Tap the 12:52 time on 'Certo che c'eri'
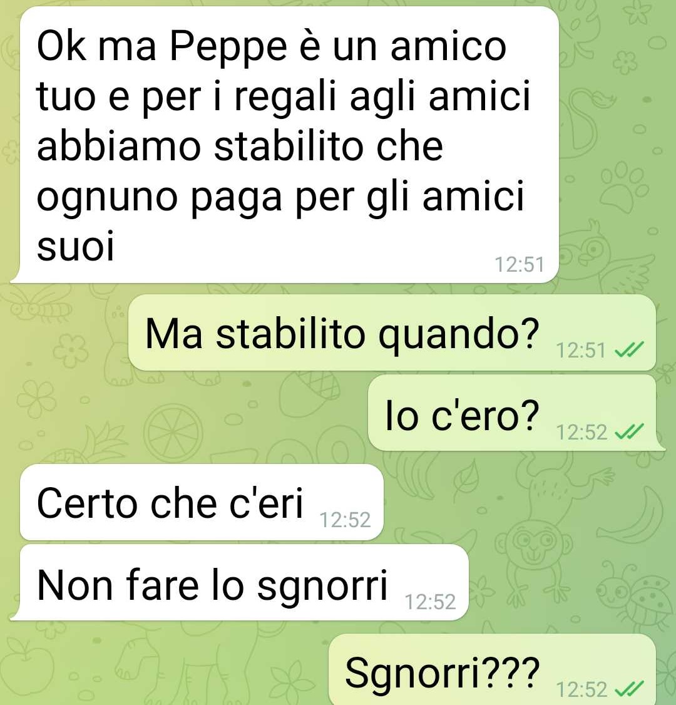The height and width of the screenshot is (705, 676). pos(345,520)
